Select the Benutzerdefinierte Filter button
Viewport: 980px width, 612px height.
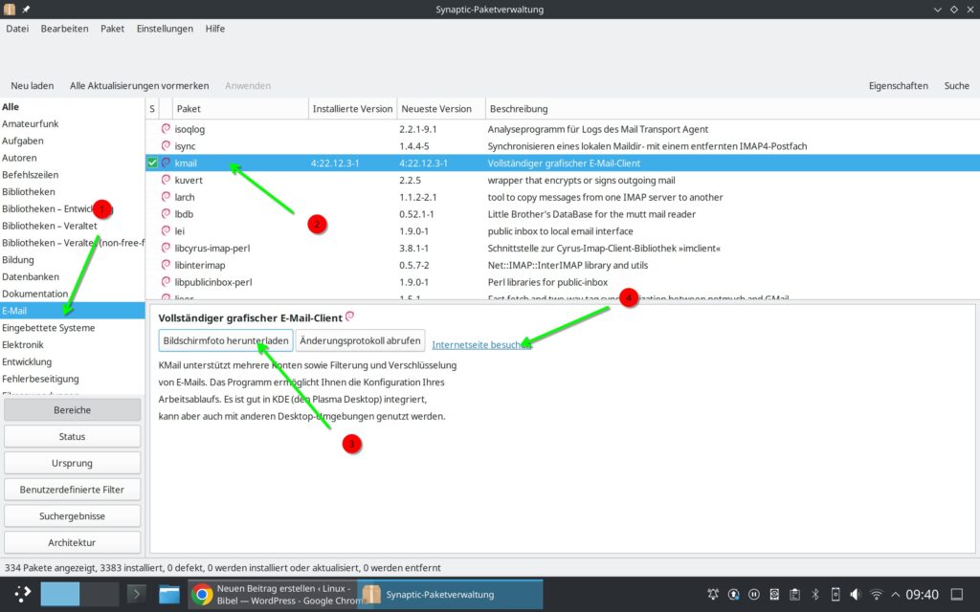[x=72, y=490]
